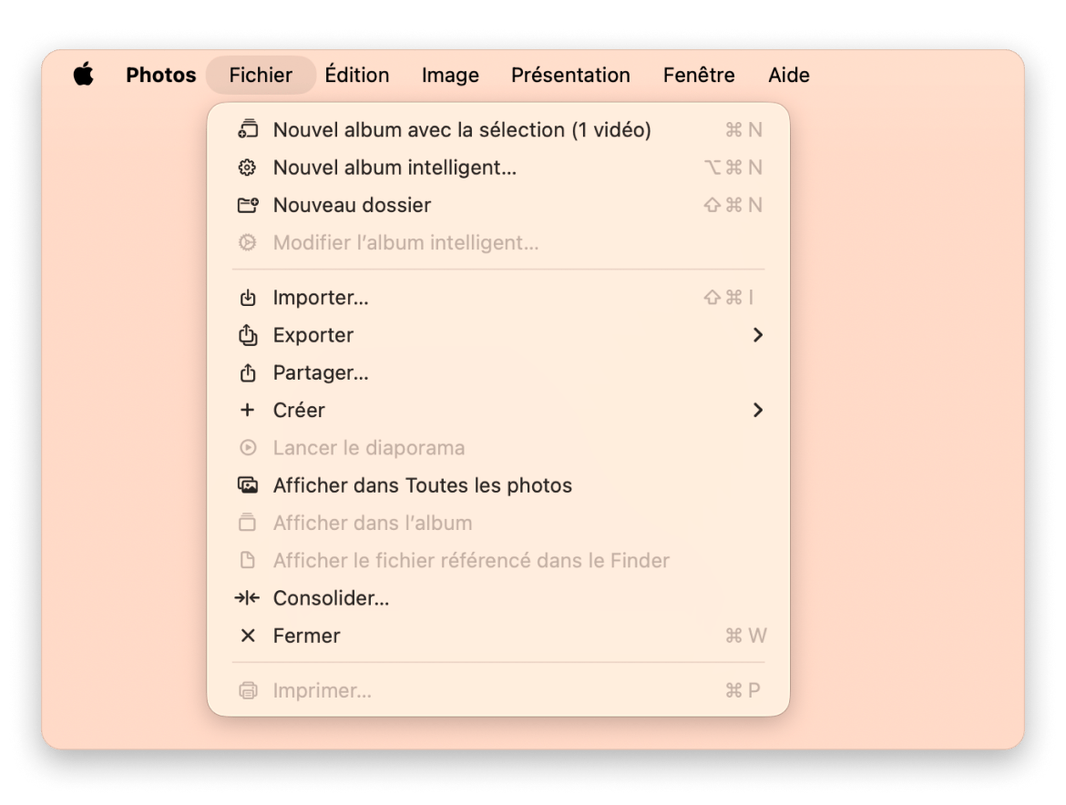Open the Édition menu
This screenshot has height=805, width=1066.
click(x=357, y=75)
